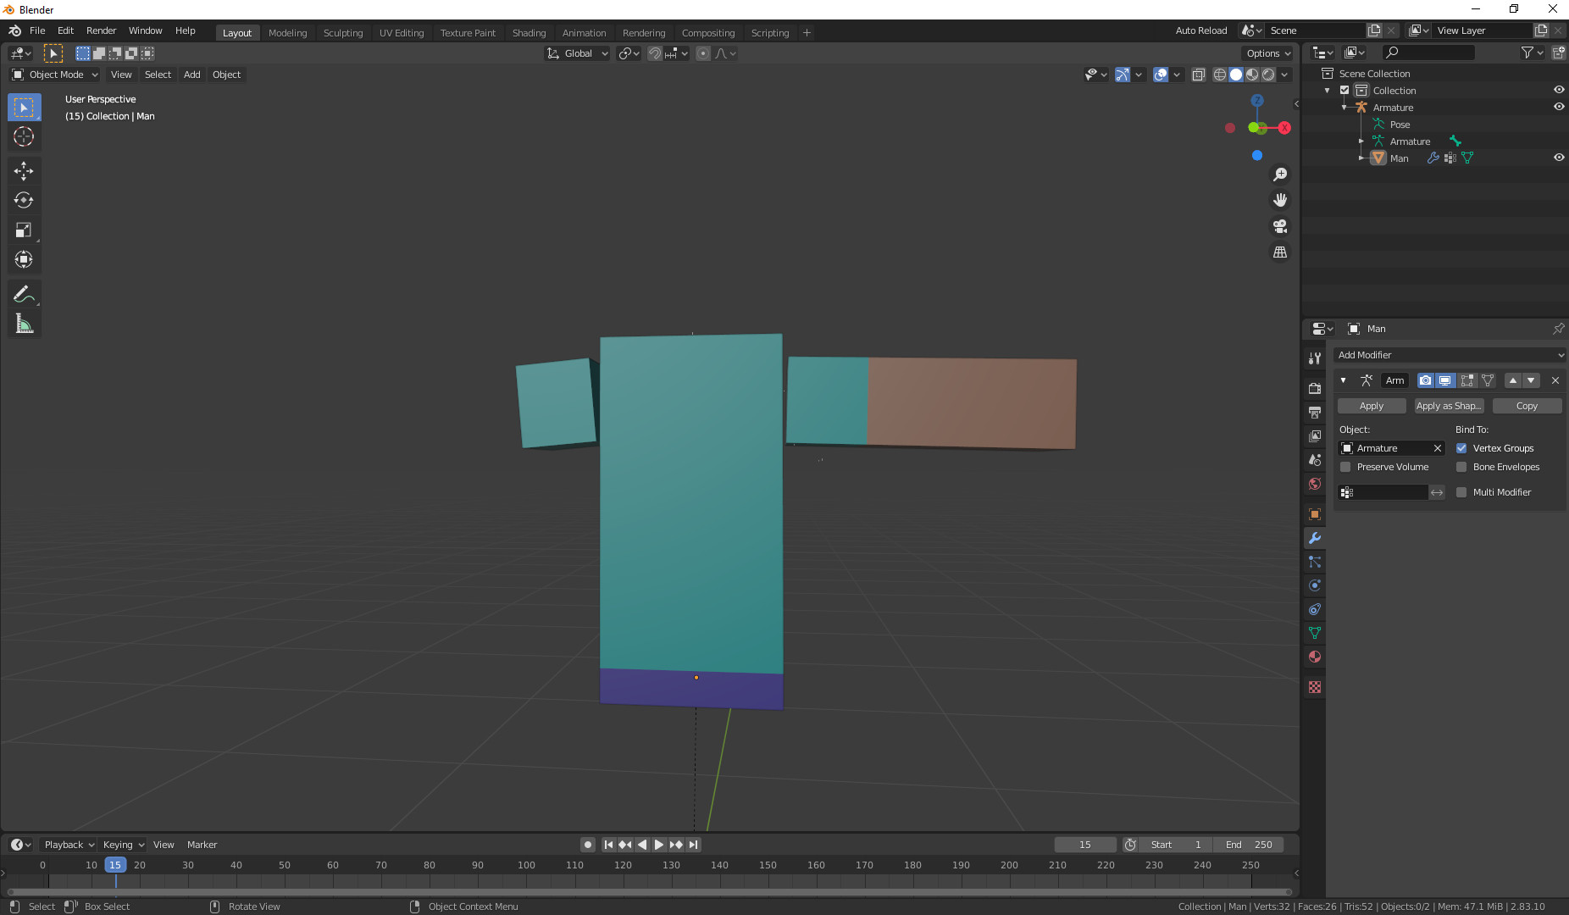Open the Render menu

pyautogui.click(x=101, y=30)
